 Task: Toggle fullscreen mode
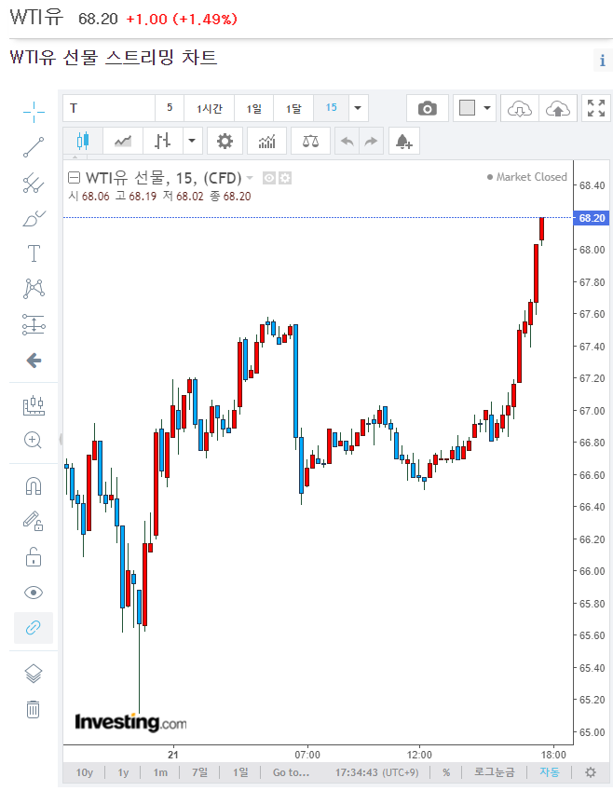coord(596,108)
